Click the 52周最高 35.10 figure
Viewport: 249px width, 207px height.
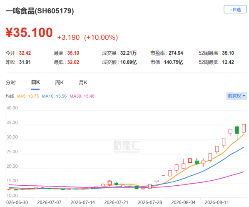coord(228,53)
